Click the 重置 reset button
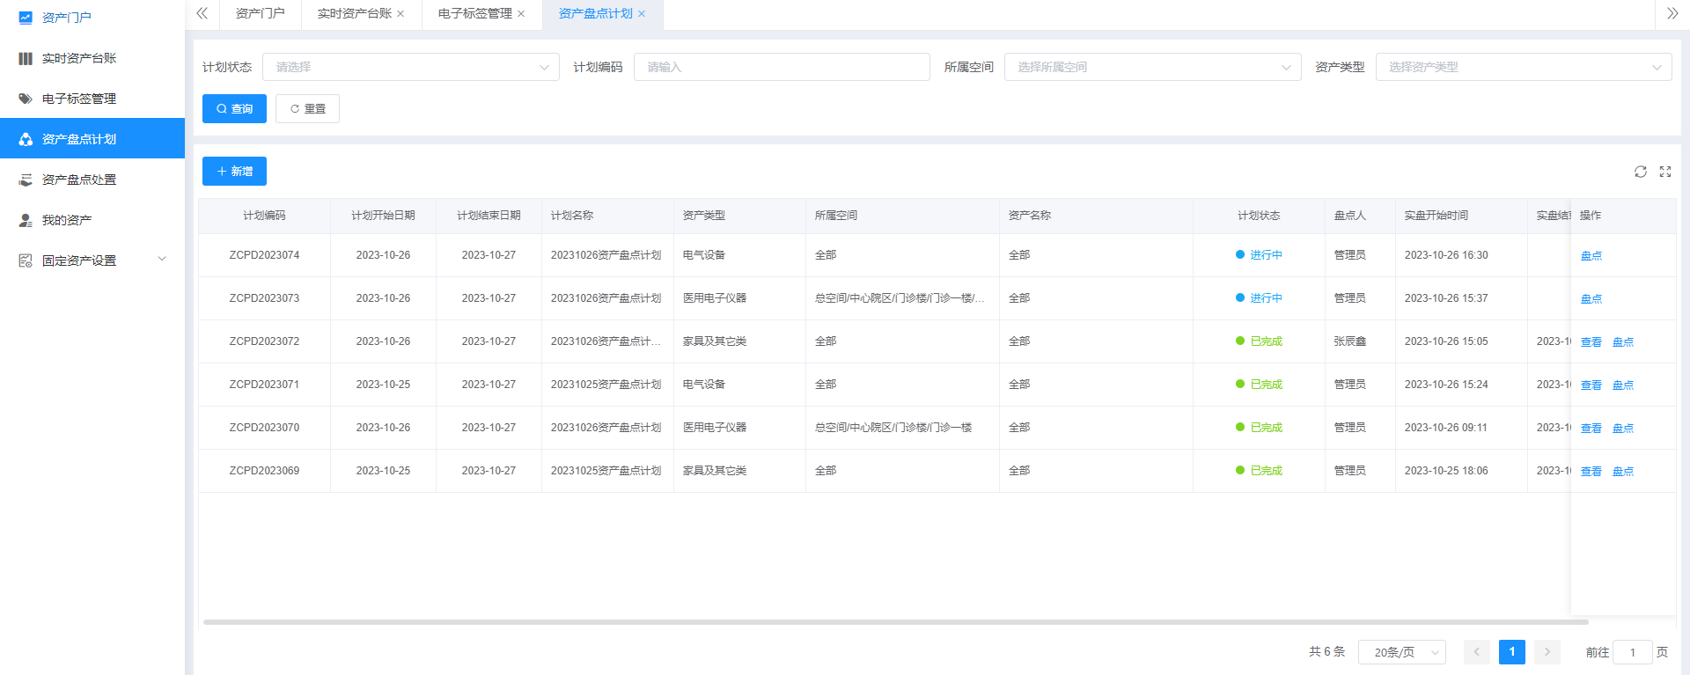This screenshot has width=1690, height=675. click(307, 109)
